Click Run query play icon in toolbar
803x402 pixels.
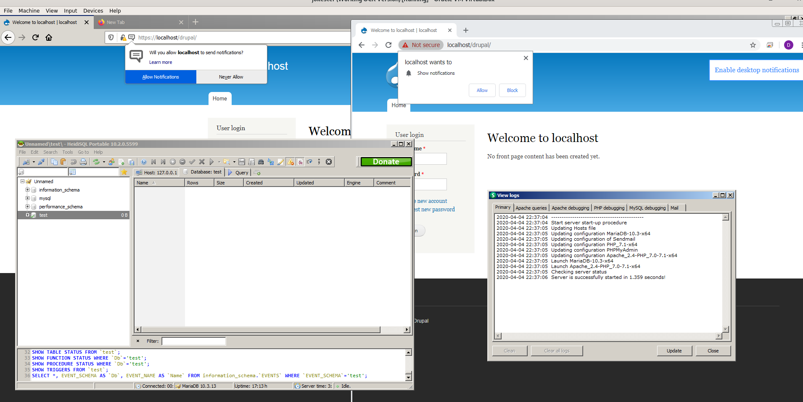pyautogui.click(x=211, y=162)
